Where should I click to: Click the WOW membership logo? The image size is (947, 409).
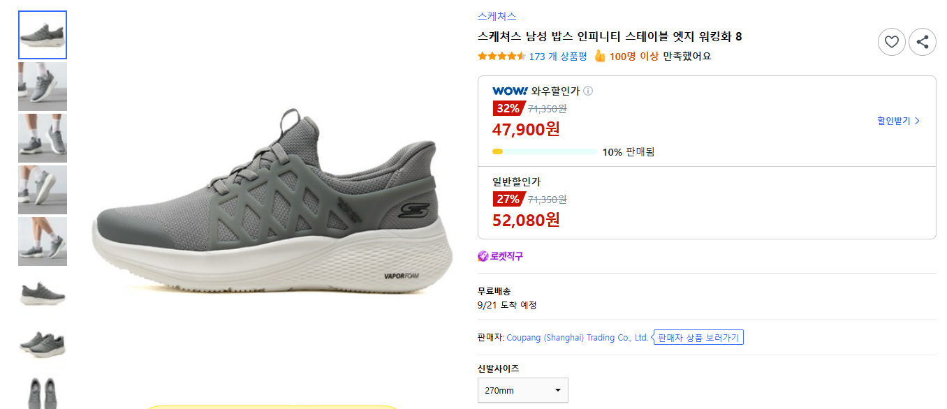tap(510, 91)
